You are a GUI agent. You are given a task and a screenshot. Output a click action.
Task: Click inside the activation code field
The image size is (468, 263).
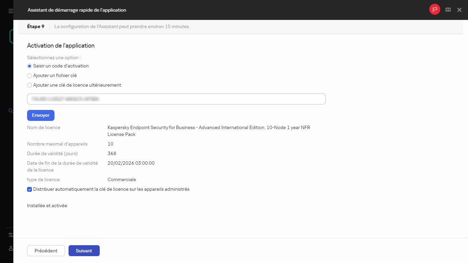pyautogui.click(x=176, y=99)
